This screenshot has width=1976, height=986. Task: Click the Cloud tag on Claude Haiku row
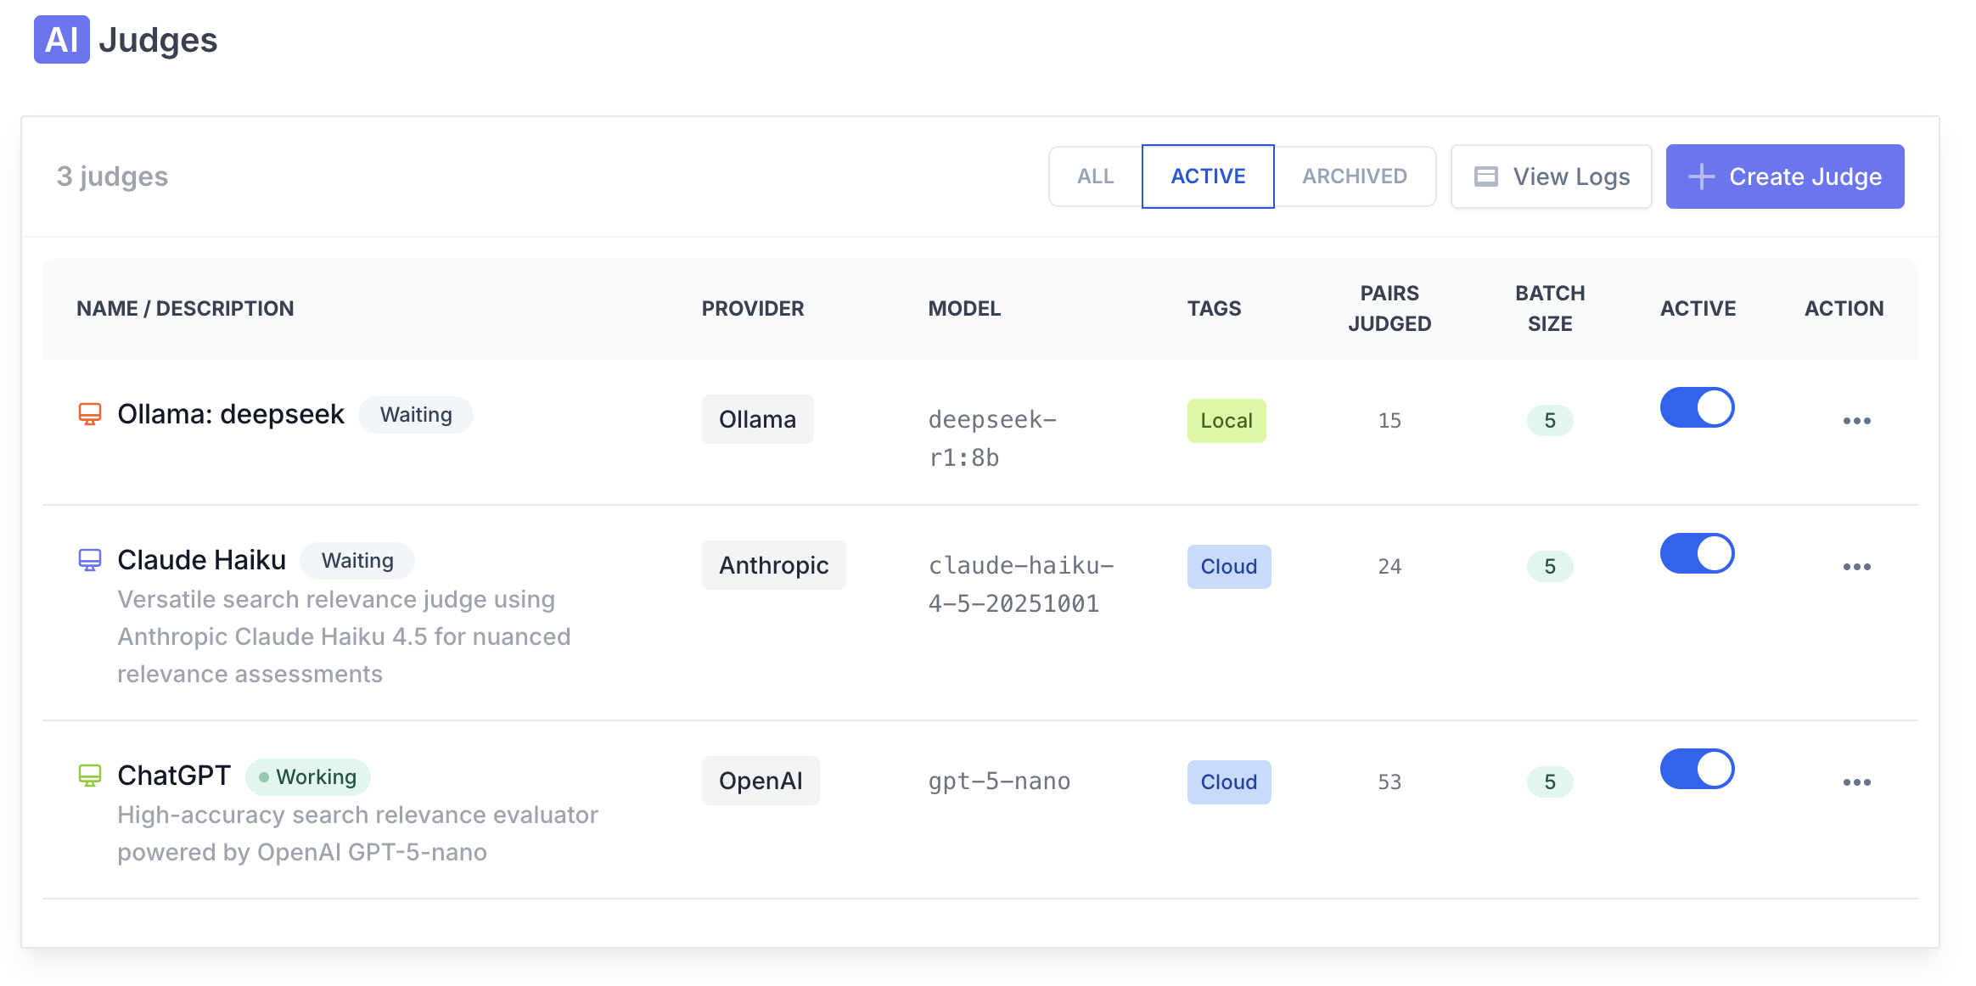(x=1228, y=566)
